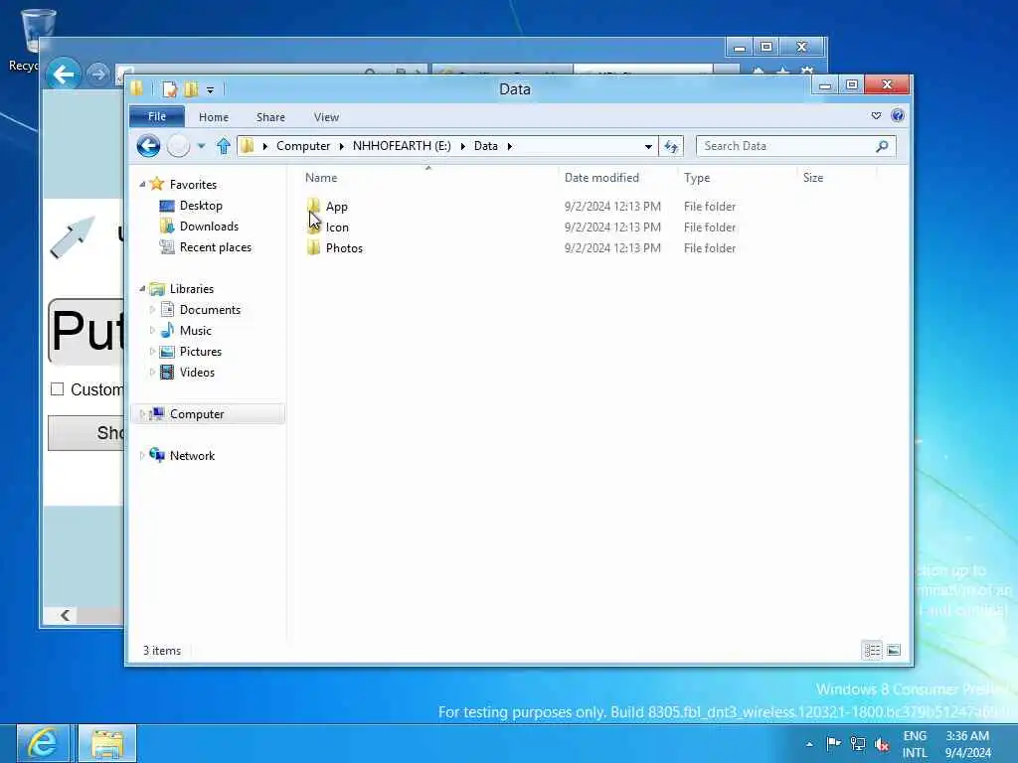This screenshot has height=763, width=1018.
Task: Select Recent places under Favorites
Action: (x=216, y=247)
